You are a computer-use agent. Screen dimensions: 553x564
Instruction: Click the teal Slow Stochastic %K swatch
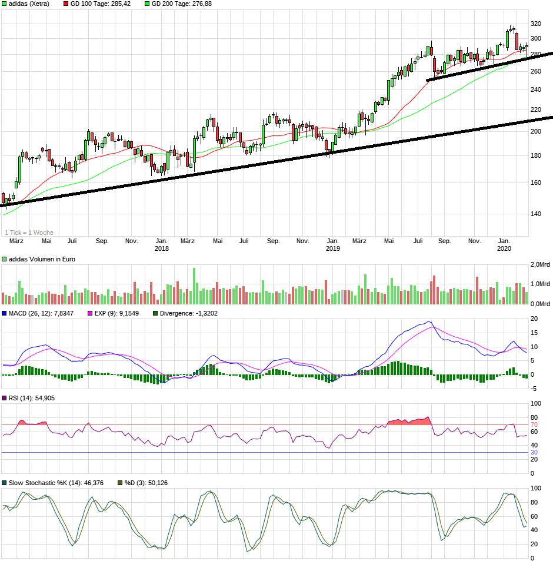(x=4, y=483)
